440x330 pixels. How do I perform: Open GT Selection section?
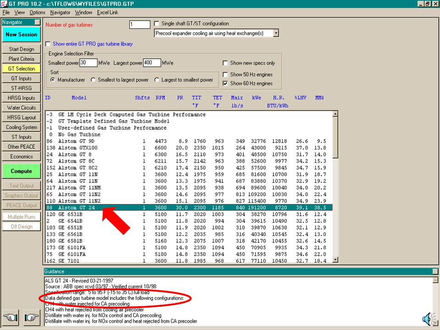[x=22, y=69]
